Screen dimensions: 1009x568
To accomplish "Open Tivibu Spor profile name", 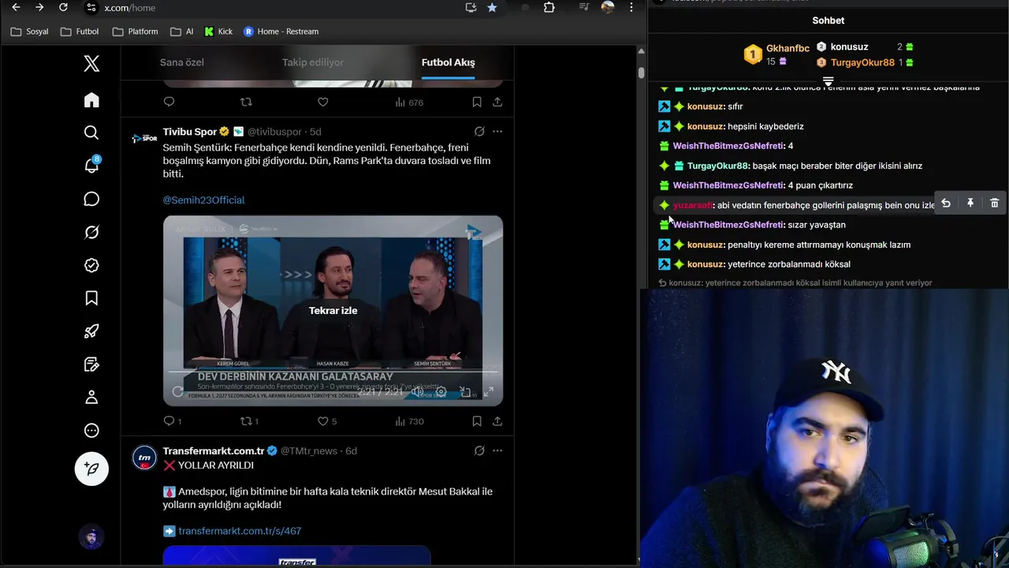I will [x=190, y=132].
